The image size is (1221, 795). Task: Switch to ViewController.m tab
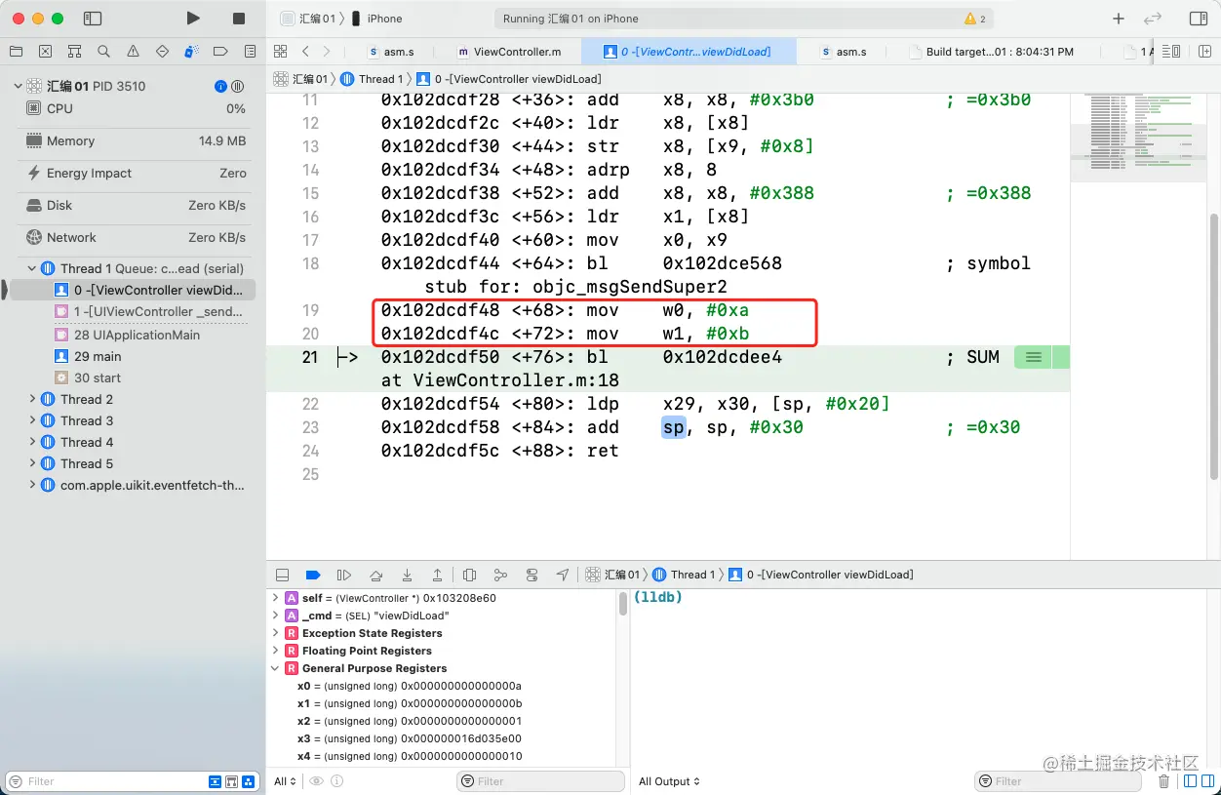click(509, 52)
